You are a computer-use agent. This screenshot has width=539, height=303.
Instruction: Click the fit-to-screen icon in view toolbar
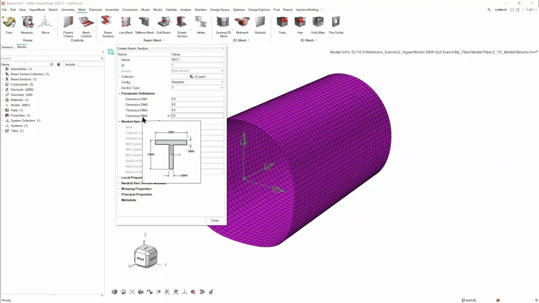133,292
